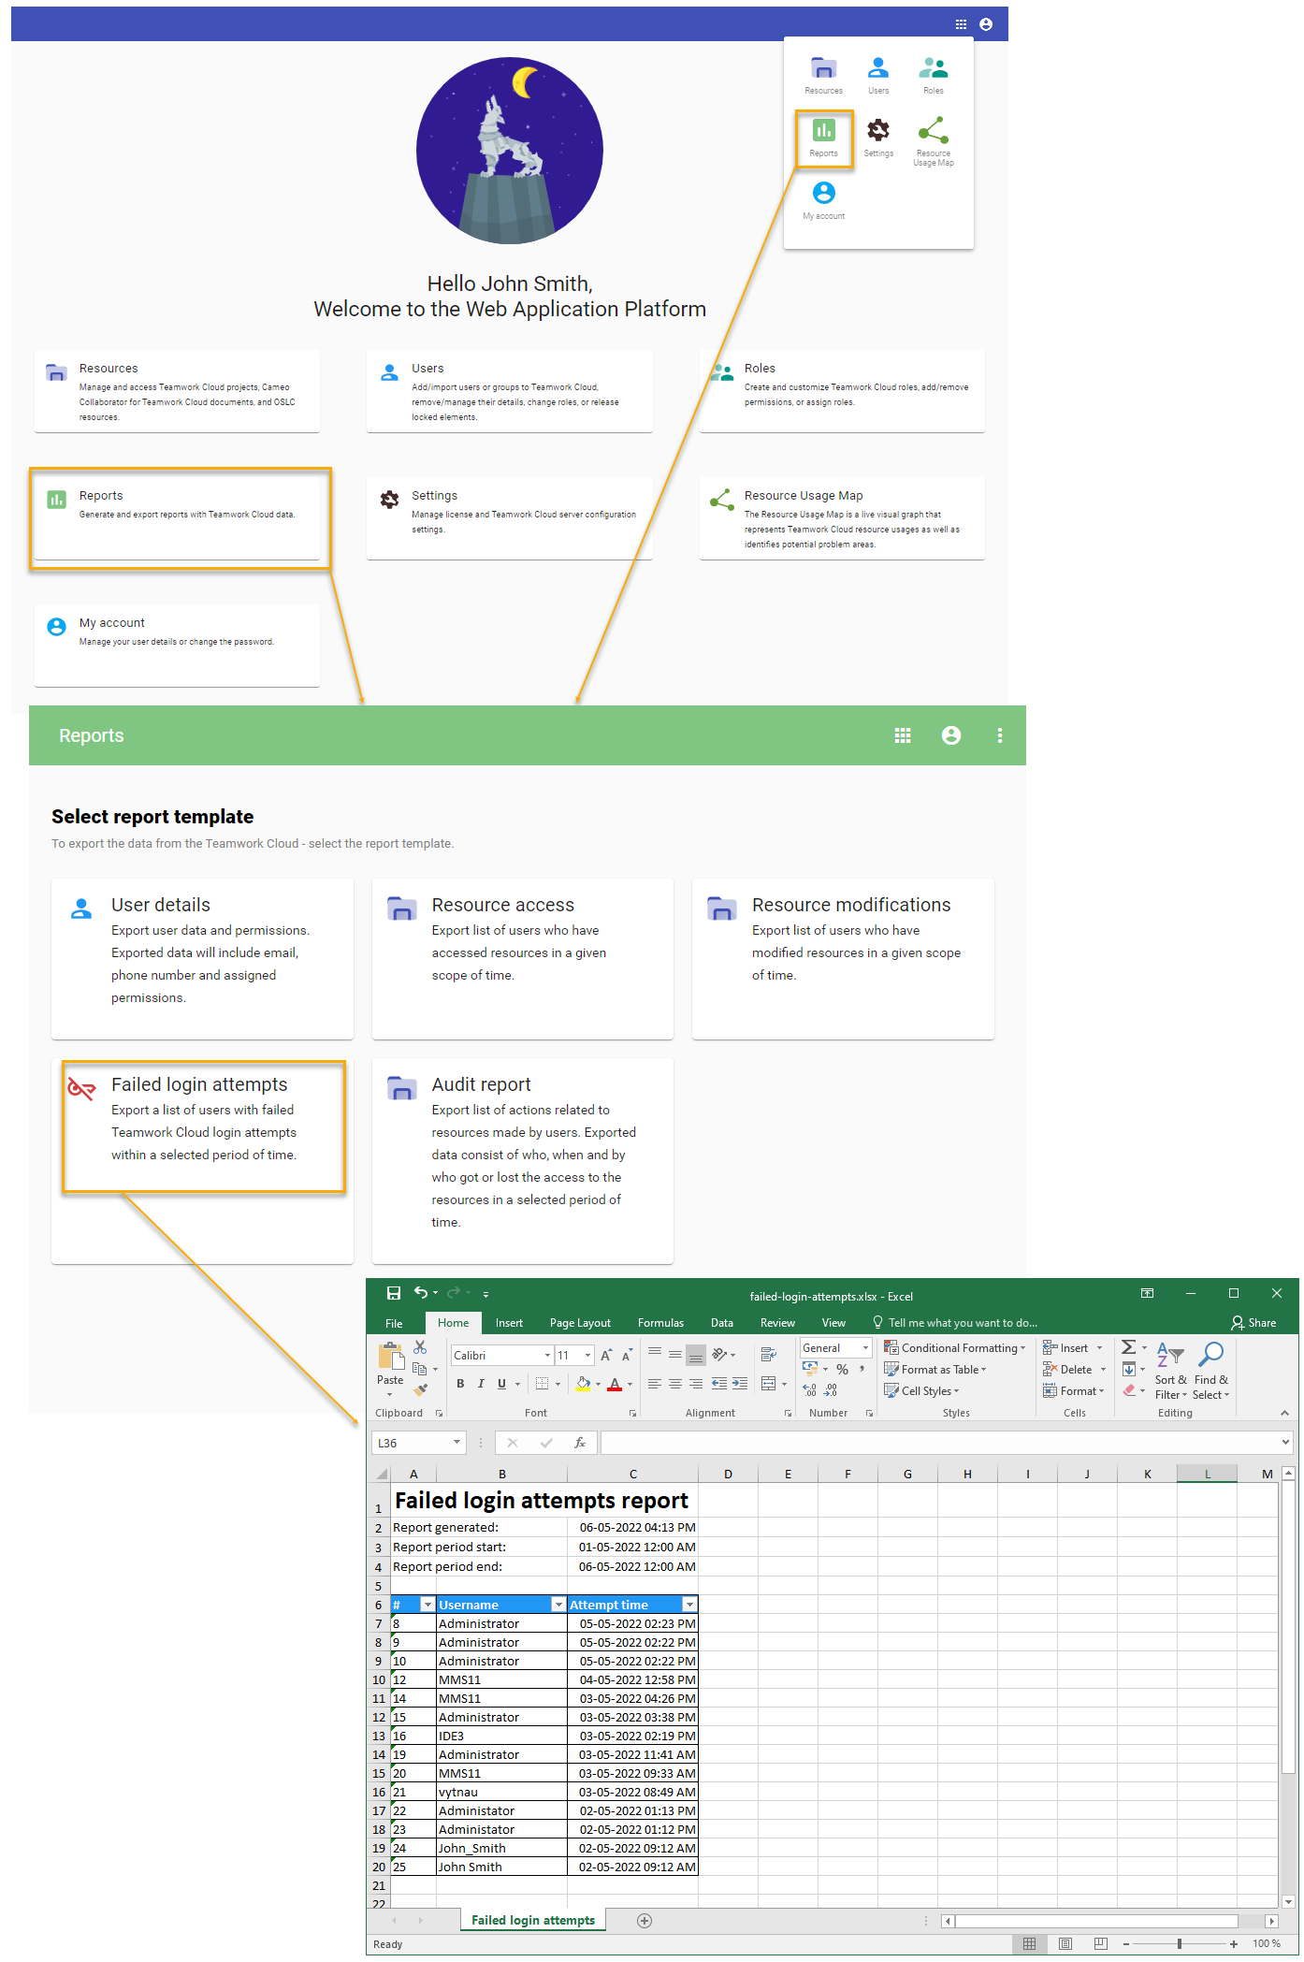Click the Increase Indent icon
1304x1962 pixels.
[x=740, y=1384]
